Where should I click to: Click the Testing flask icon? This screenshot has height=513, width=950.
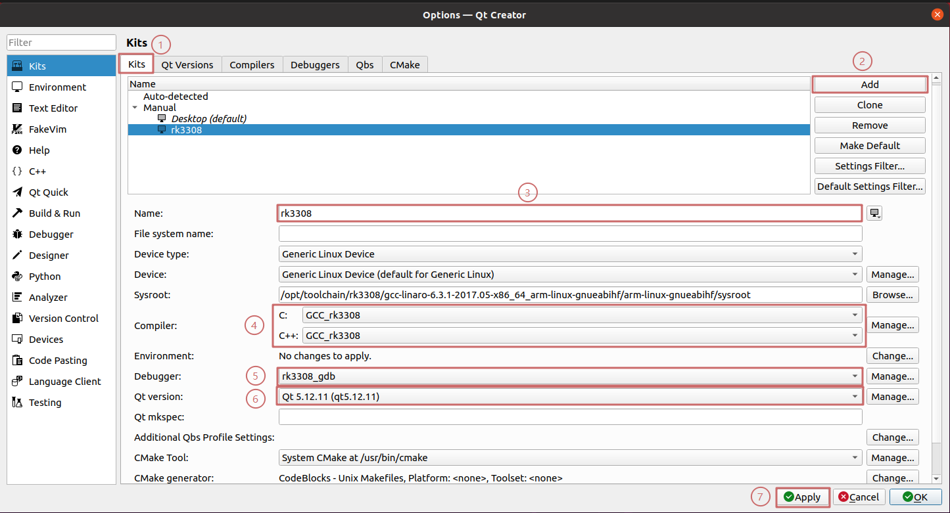18,403
